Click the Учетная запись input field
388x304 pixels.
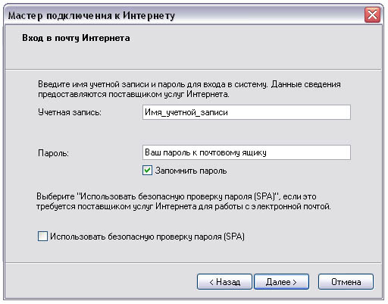pyautogui.click(x=246, y=112)
